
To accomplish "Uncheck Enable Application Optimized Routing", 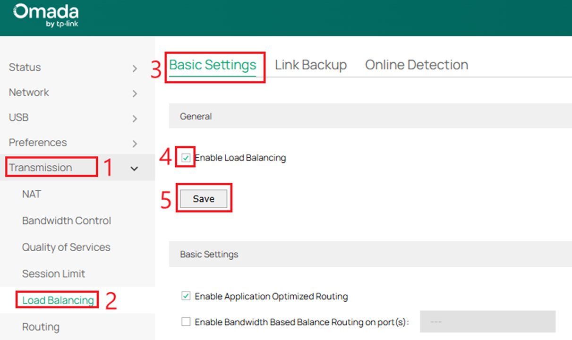I will click(186, 297).
